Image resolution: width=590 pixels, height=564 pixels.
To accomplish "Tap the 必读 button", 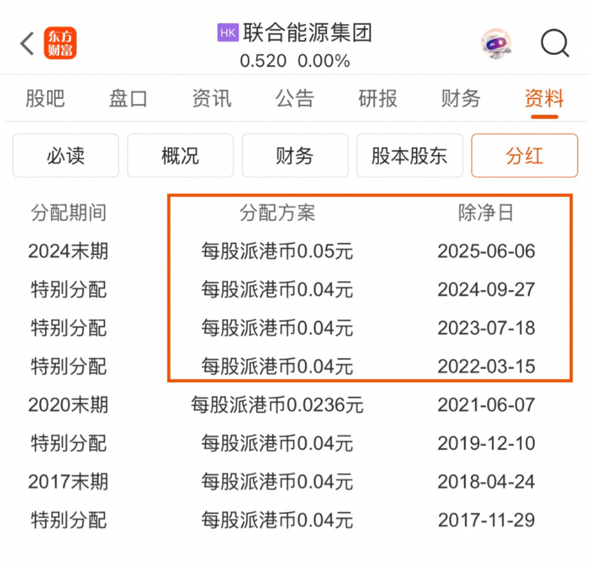I will pos(66,156).
